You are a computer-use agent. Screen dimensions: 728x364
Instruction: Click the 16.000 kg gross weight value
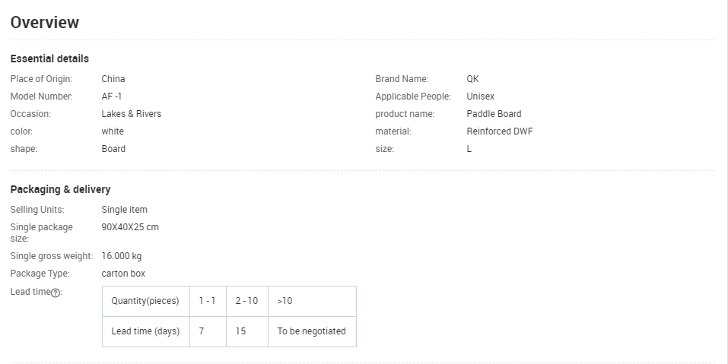tap(122, 256)
